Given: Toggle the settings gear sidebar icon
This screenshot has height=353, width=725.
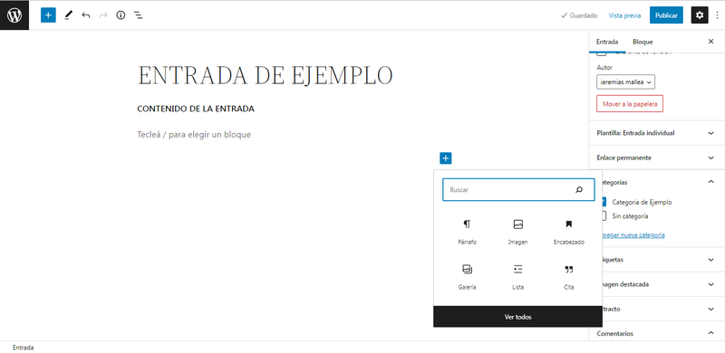Looking at the screenshot, I should [700, 15].
